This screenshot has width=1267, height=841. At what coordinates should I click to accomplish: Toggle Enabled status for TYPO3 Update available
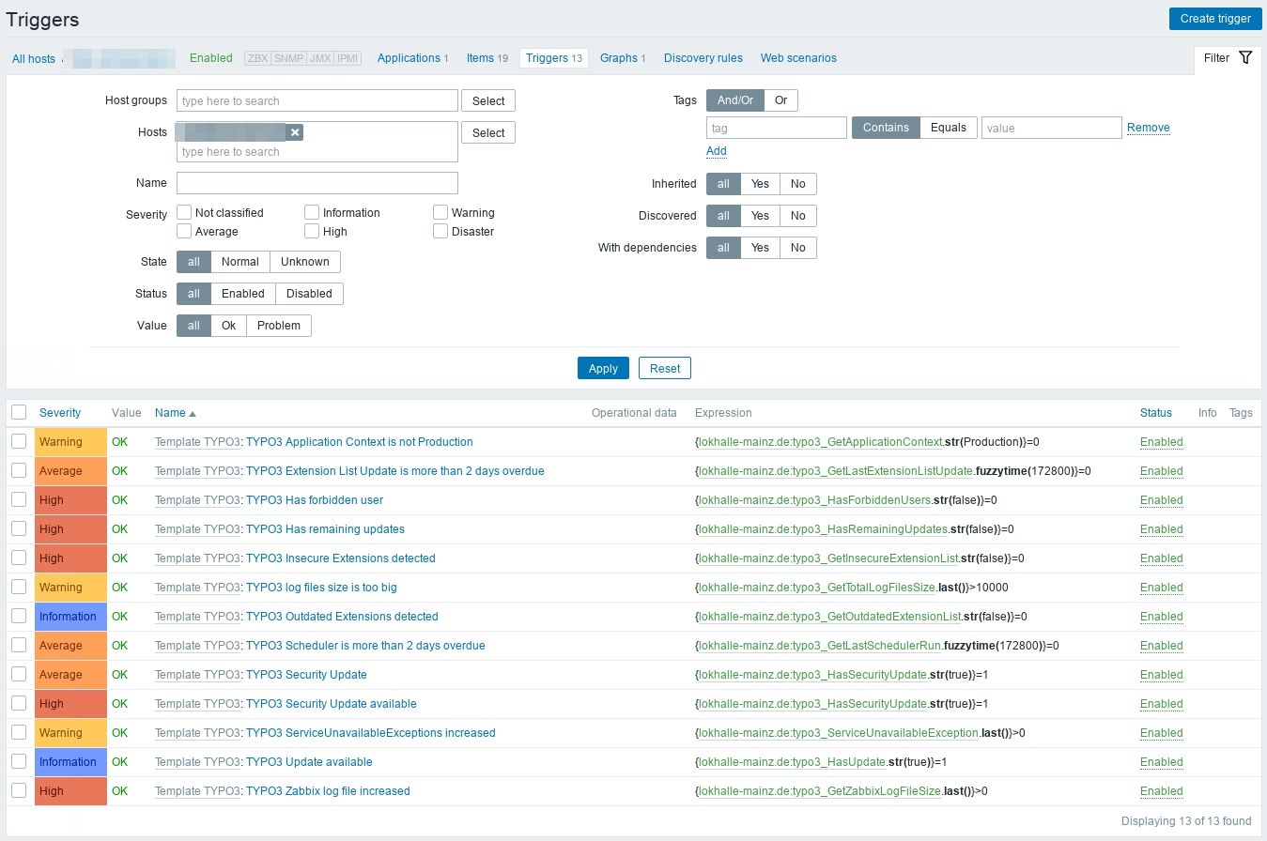tap(1161, 762)
